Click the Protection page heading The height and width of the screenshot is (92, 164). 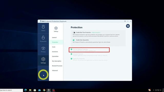tap(77, 27)
